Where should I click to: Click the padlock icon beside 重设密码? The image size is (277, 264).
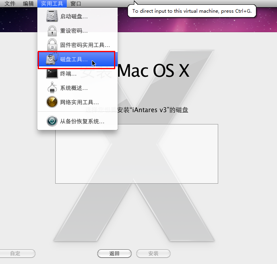point(52,31)
